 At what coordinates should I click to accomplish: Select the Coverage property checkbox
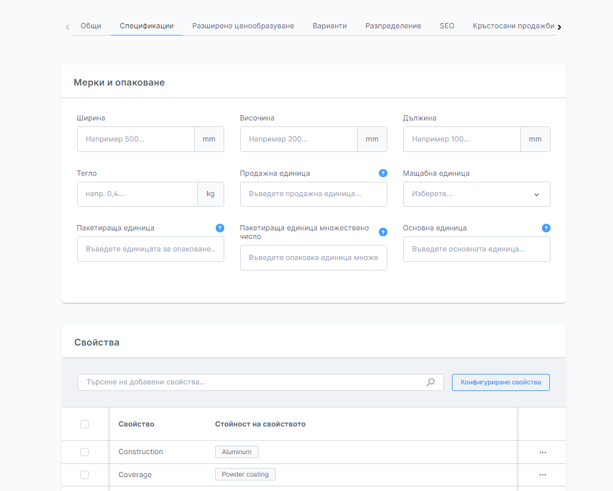pyautogui.click(x=84, y=475)
